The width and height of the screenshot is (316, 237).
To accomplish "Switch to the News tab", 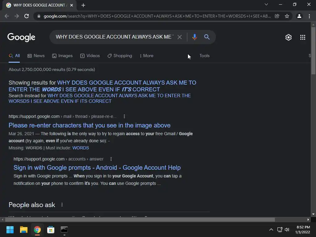I will 36,56.
